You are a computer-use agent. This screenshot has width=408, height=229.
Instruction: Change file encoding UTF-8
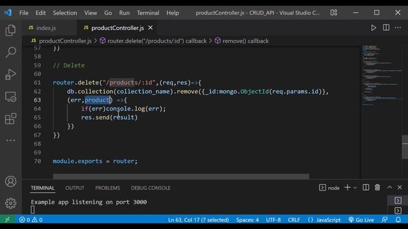(273, 219)
